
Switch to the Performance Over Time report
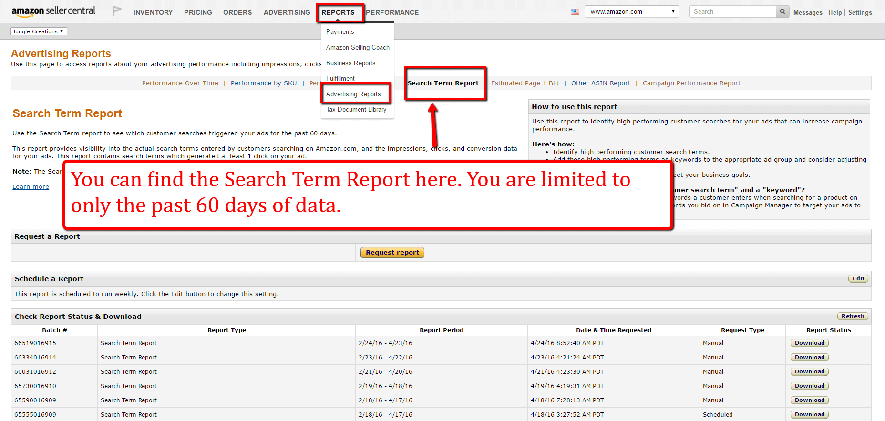pos(180,83)
